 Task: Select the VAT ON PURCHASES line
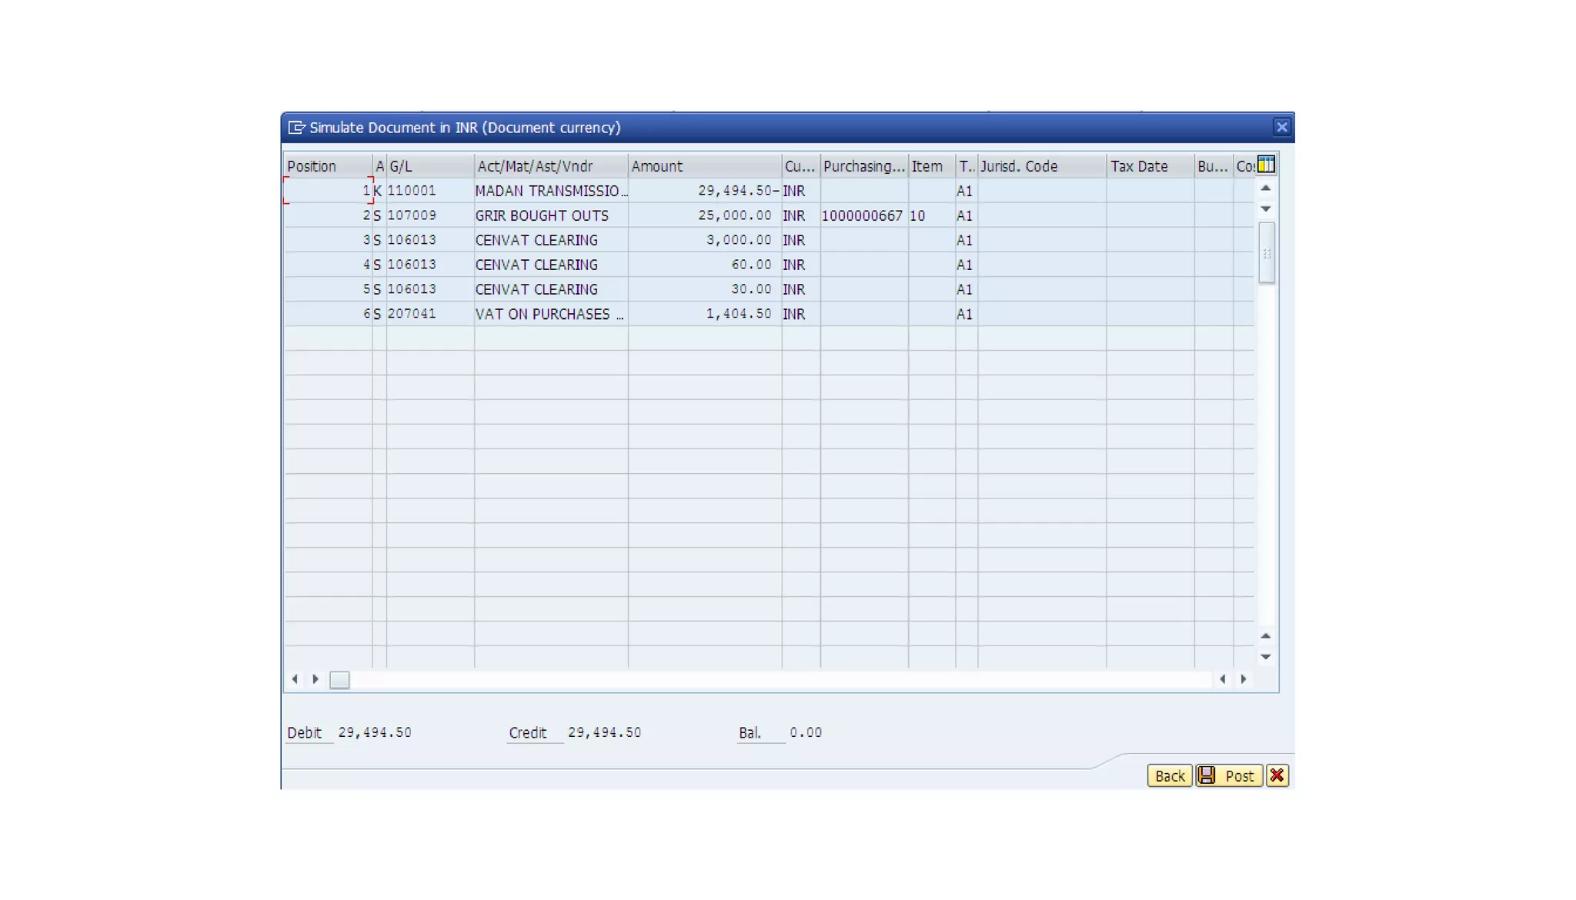coord(549,314)
